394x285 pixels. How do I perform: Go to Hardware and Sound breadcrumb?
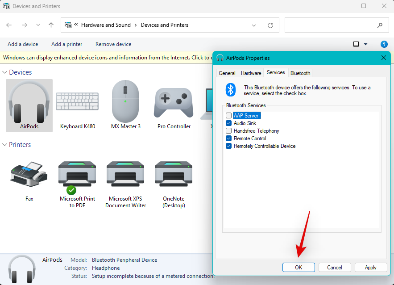point(106,25)
